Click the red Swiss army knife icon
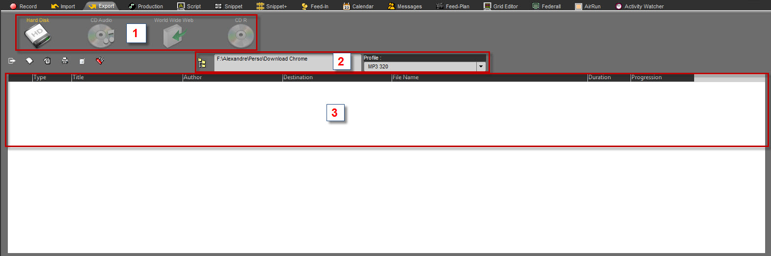Image resolution: width=771 pixels, height=256 pixels. [100, 61]
